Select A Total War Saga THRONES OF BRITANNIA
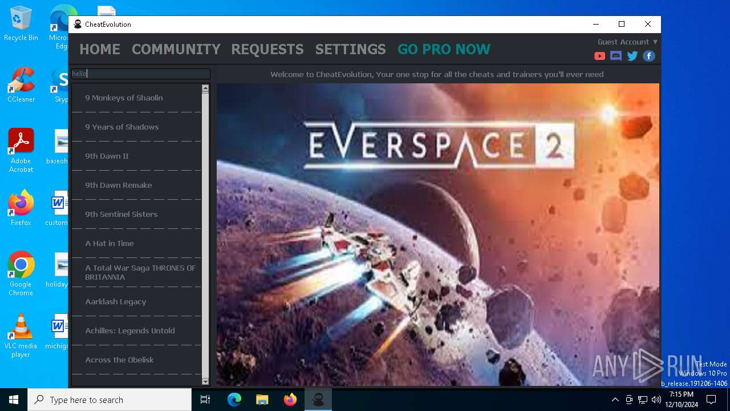This screenshot has height=411, width=730. (137, 272)
